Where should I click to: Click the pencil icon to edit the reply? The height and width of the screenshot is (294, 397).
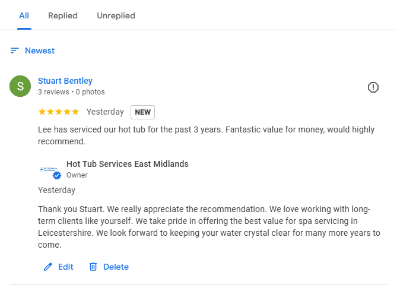[x=48, y=267]
